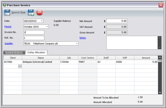Select the ACT001 client cell
This screenshot has height=108, width=166.
(x=13, y=62)
